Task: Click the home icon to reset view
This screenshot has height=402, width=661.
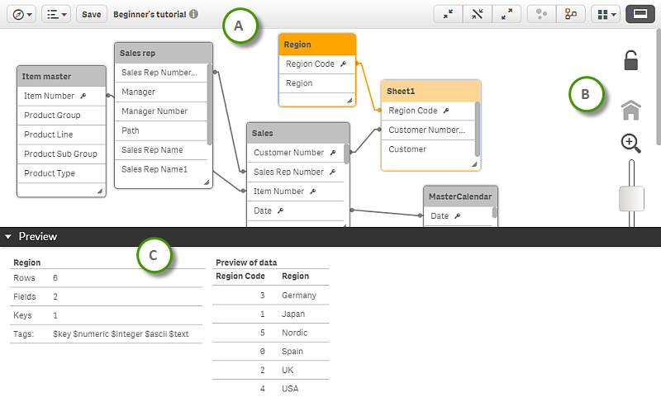Action: pos(630,110)
